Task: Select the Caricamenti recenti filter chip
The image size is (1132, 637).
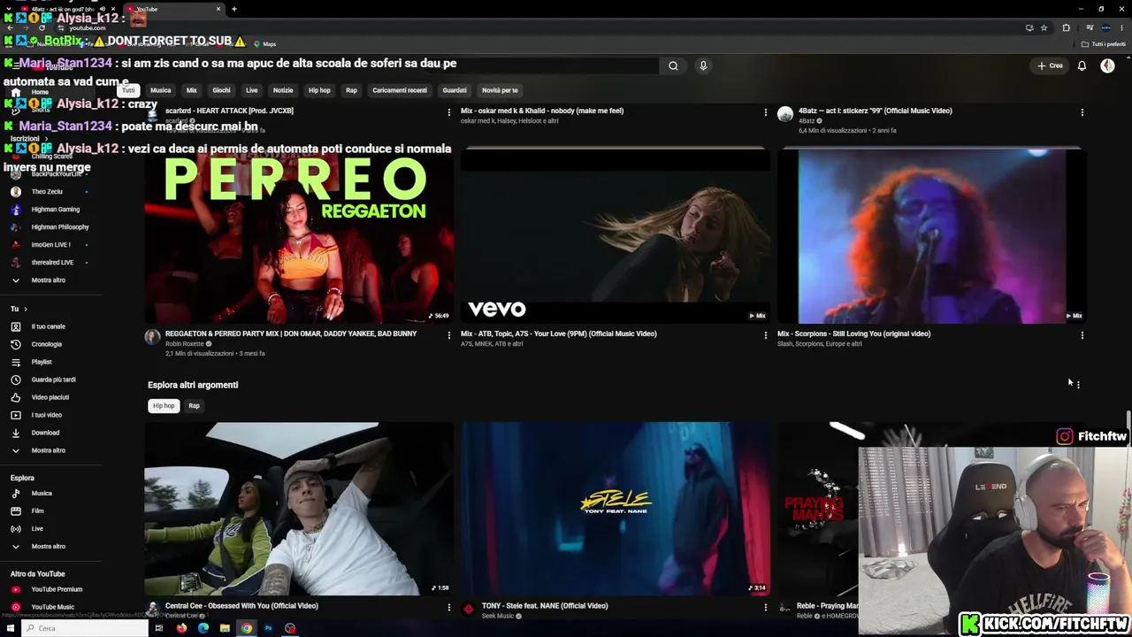Action: point(400,90)
